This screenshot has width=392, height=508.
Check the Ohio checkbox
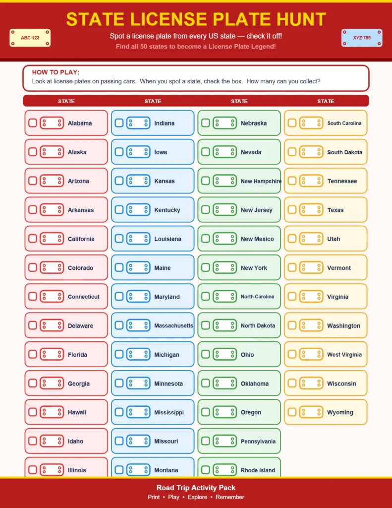pyautogui.click(x=206, y=354)
